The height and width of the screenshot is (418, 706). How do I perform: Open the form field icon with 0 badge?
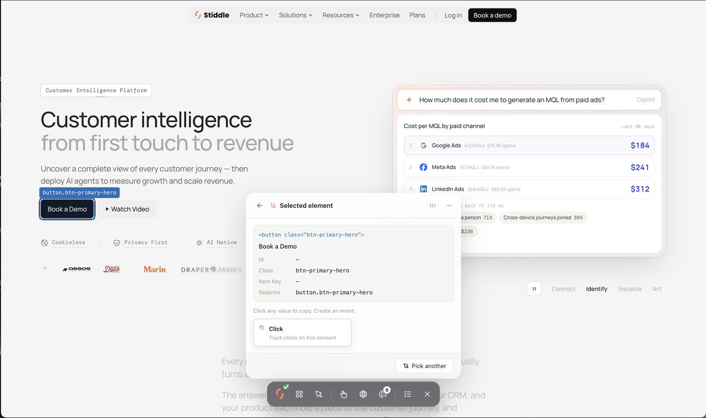(383, 394)
